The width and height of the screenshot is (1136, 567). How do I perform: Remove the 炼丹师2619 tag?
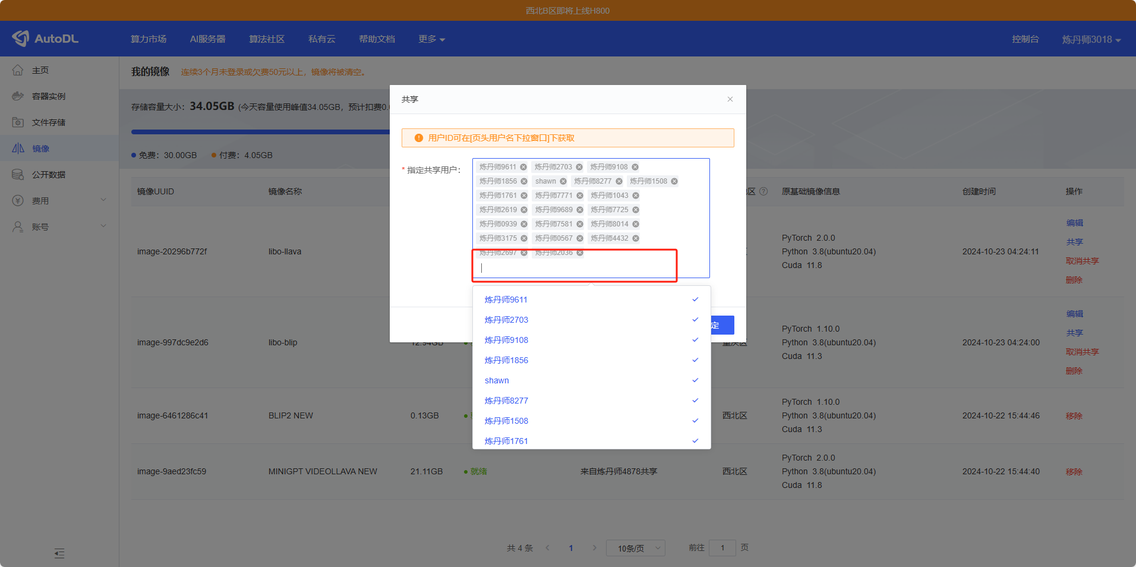524,210
